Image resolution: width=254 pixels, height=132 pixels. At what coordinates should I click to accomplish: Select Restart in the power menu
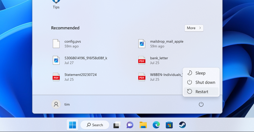201,91
